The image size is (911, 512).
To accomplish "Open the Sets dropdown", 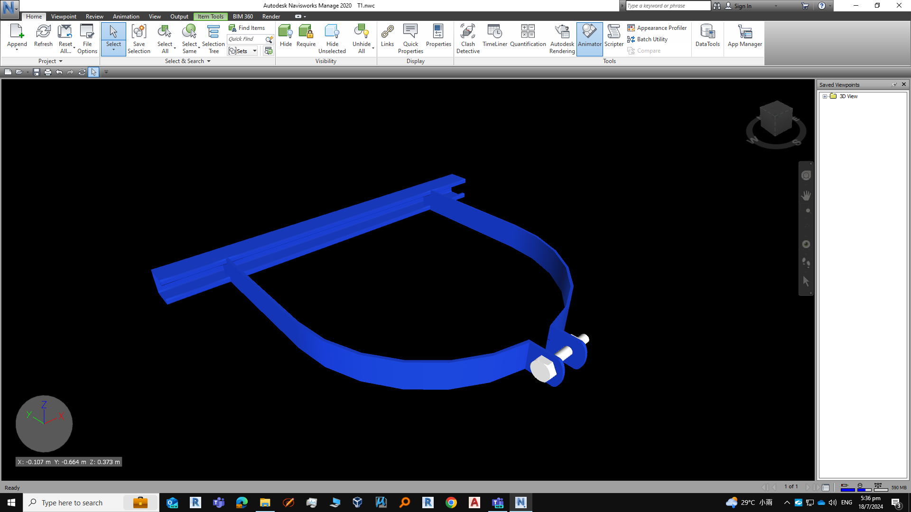I will [254, 51].
